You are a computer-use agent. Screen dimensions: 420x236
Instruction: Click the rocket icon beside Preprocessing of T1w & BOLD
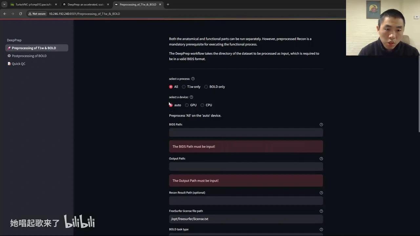(9, 48)
